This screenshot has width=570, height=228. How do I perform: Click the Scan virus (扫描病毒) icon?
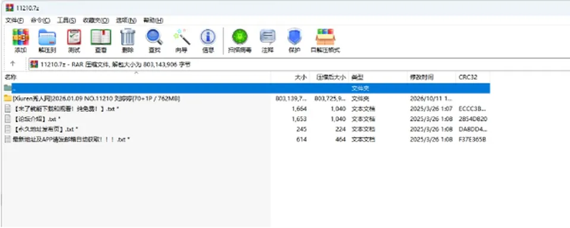pyautogui.click(x=240, y=37)
